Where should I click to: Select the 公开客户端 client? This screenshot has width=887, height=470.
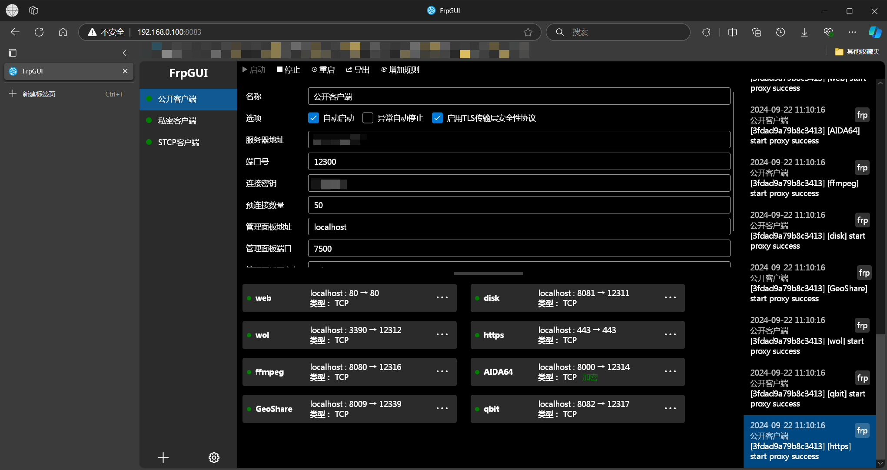[188, 99]
